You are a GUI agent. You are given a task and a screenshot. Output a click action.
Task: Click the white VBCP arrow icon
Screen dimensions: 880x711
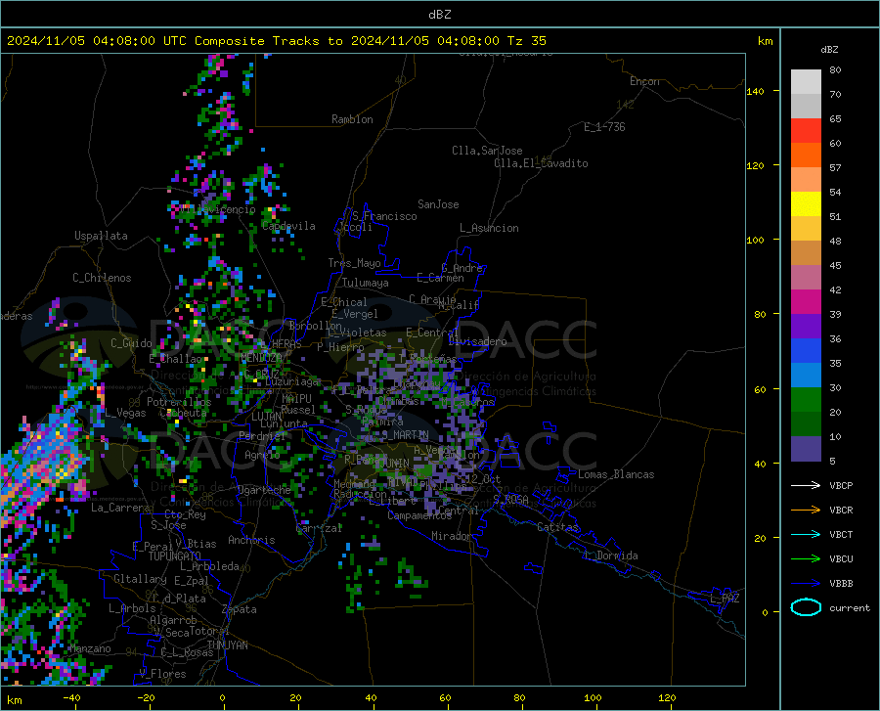click(x=806, y=485)
